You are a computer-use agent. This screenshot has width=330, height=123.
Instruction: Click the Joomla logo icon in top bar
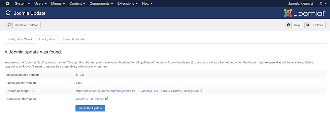8,4
